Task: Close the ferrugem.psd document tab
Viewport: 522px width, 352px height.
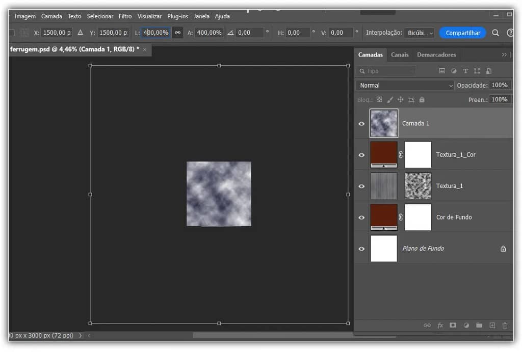Action: coord(145,49)
